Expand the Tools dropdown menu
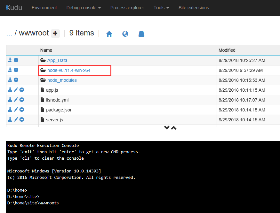 click(161, 8)
